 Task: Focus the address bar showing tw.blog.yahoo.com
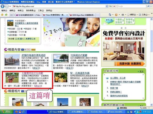point(59,6)
